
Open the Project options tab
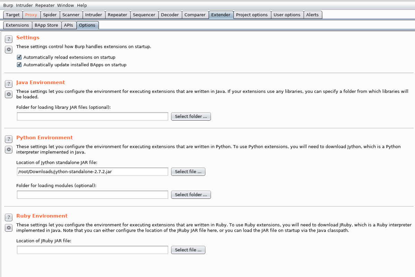(252, 15)
